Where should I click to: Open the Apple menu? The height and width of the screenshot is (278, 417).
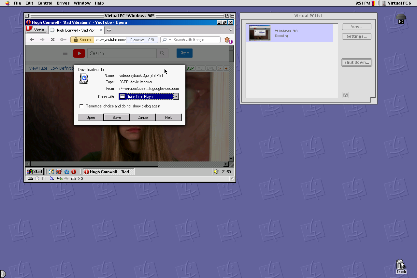click(7, 3)
